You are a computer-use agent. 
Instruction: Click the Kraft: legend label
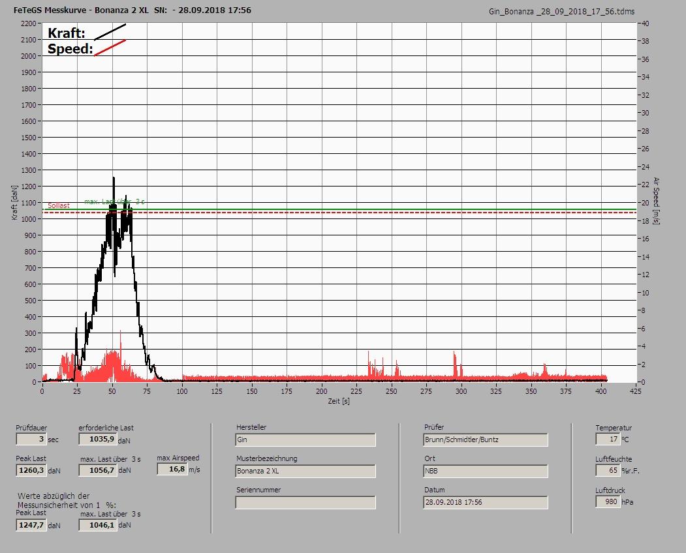[67, 33]
